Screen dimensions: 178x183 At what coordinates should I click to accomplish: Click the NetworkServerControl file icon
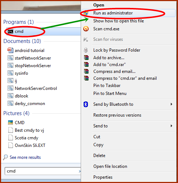(10, 88)
